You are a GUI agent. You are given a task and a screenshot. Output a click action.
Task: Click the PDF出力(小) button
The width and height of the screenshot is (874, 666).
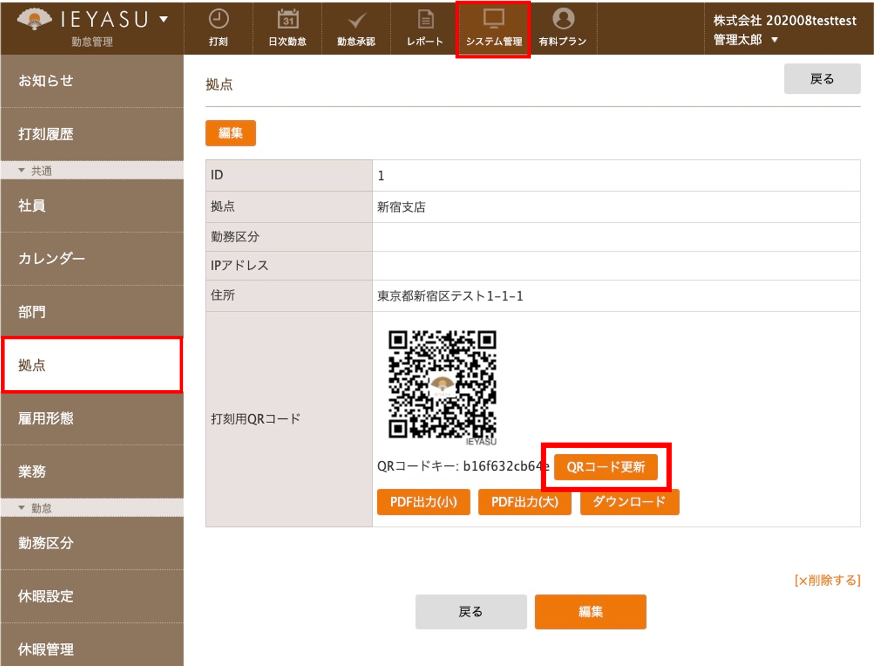(x=424, y=502)
